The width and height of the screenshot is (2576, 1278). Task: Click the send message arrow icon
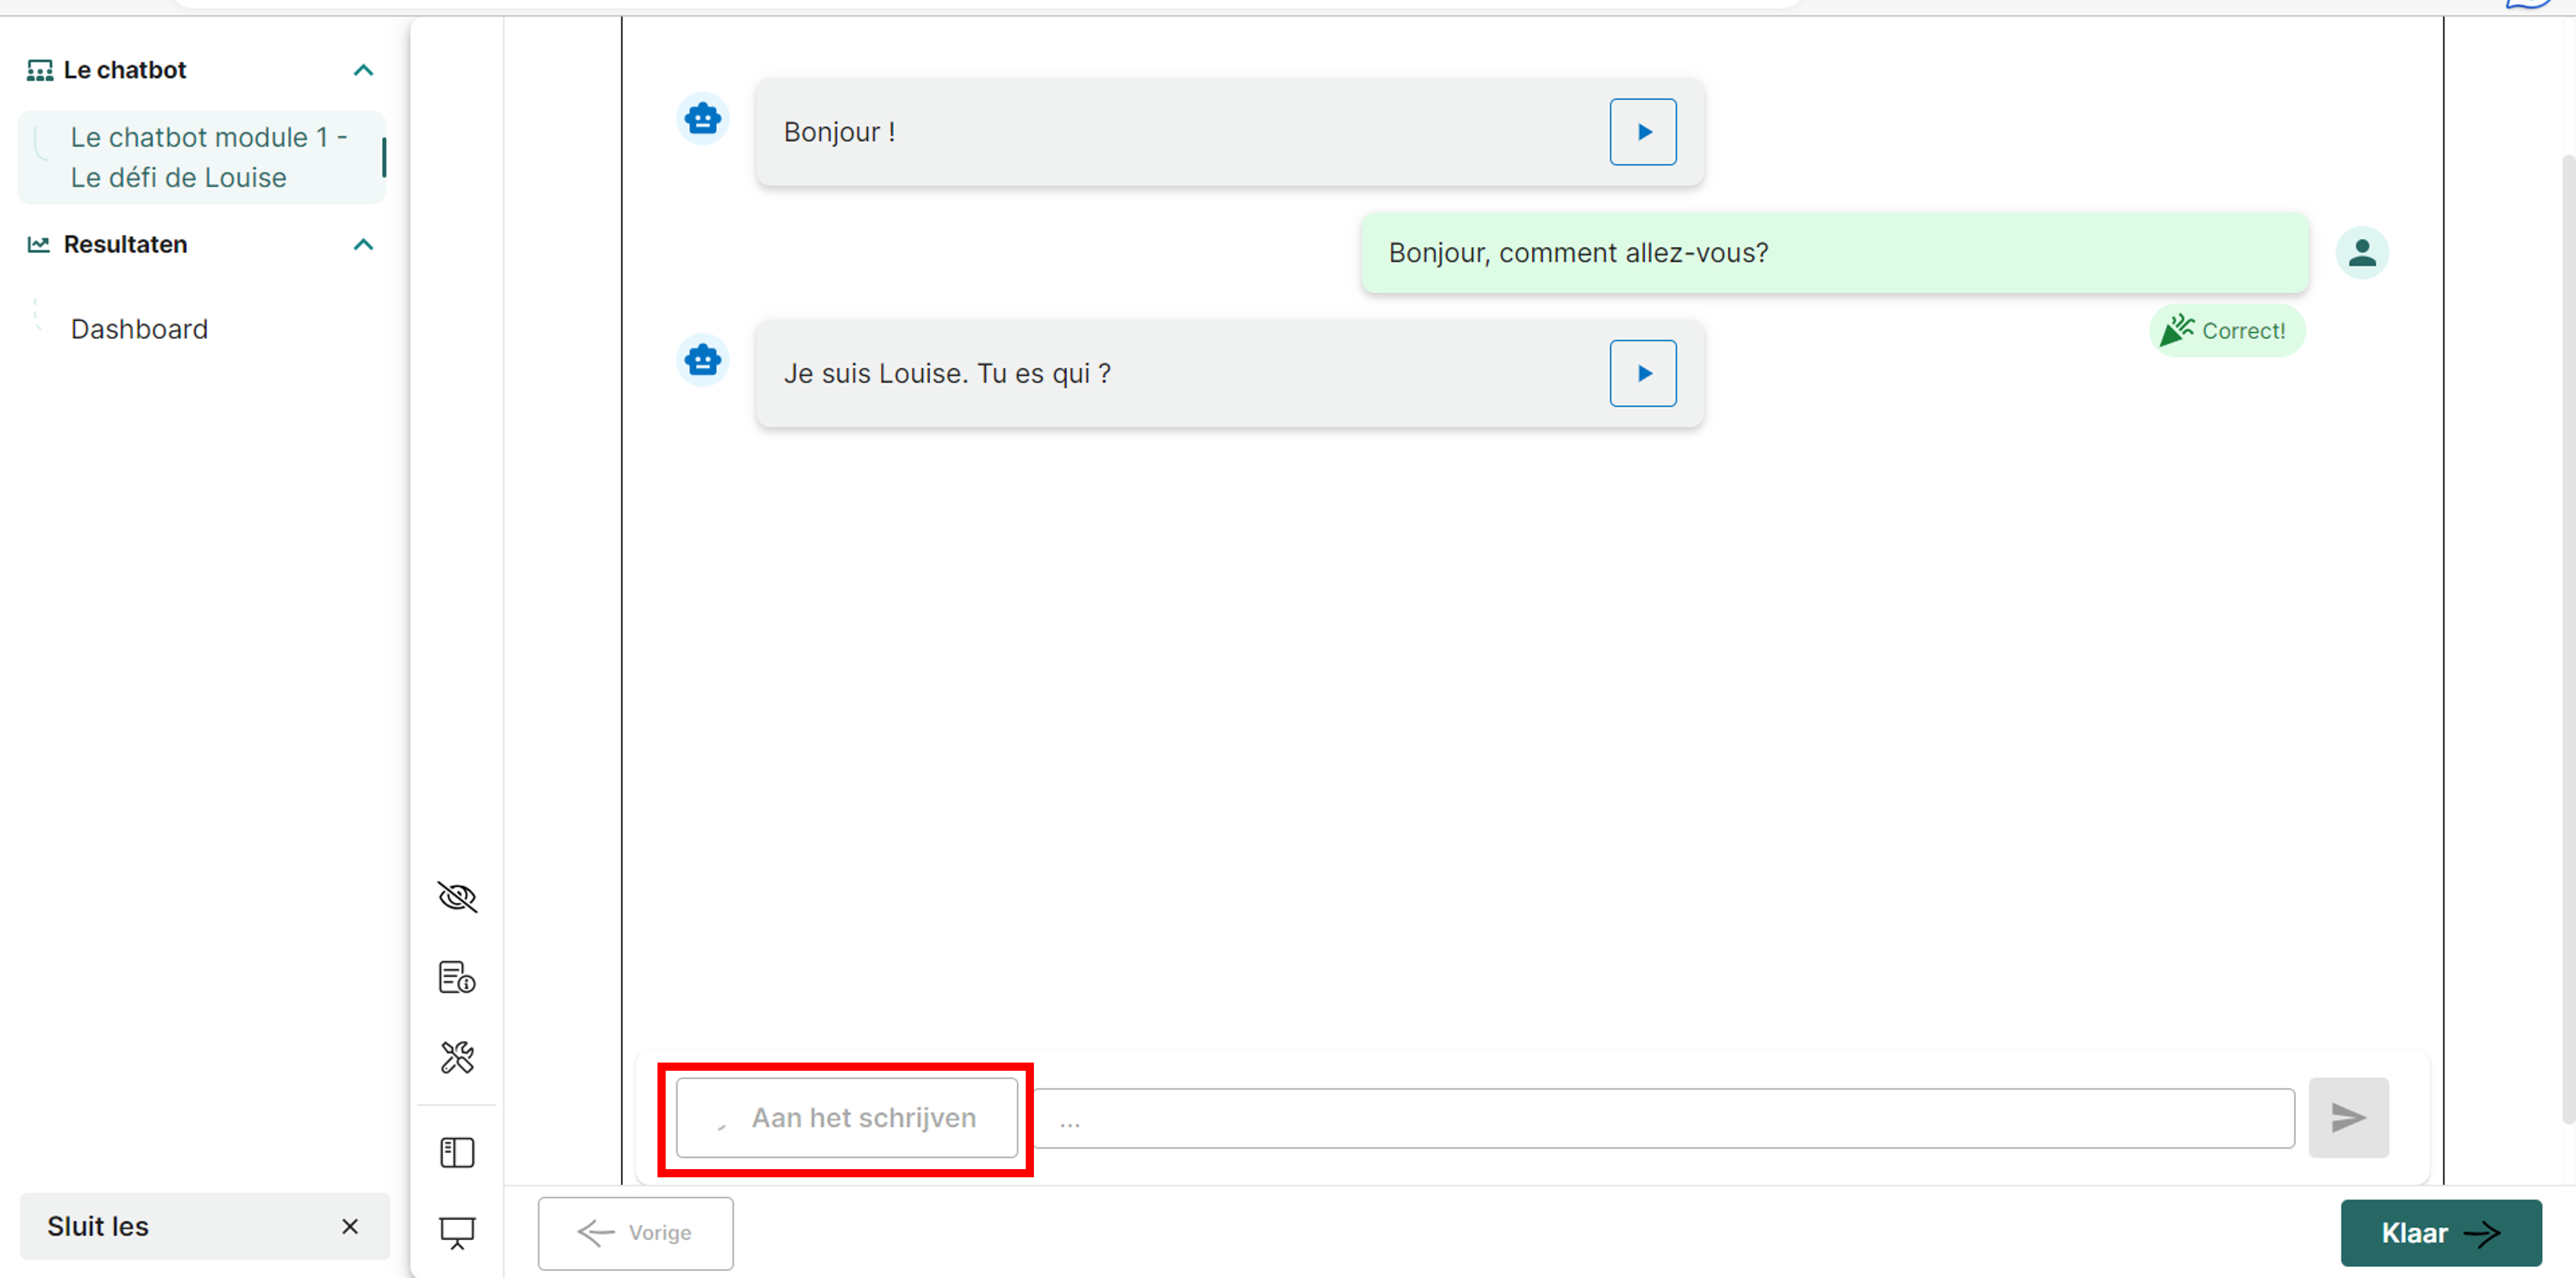[2347, 1117]
